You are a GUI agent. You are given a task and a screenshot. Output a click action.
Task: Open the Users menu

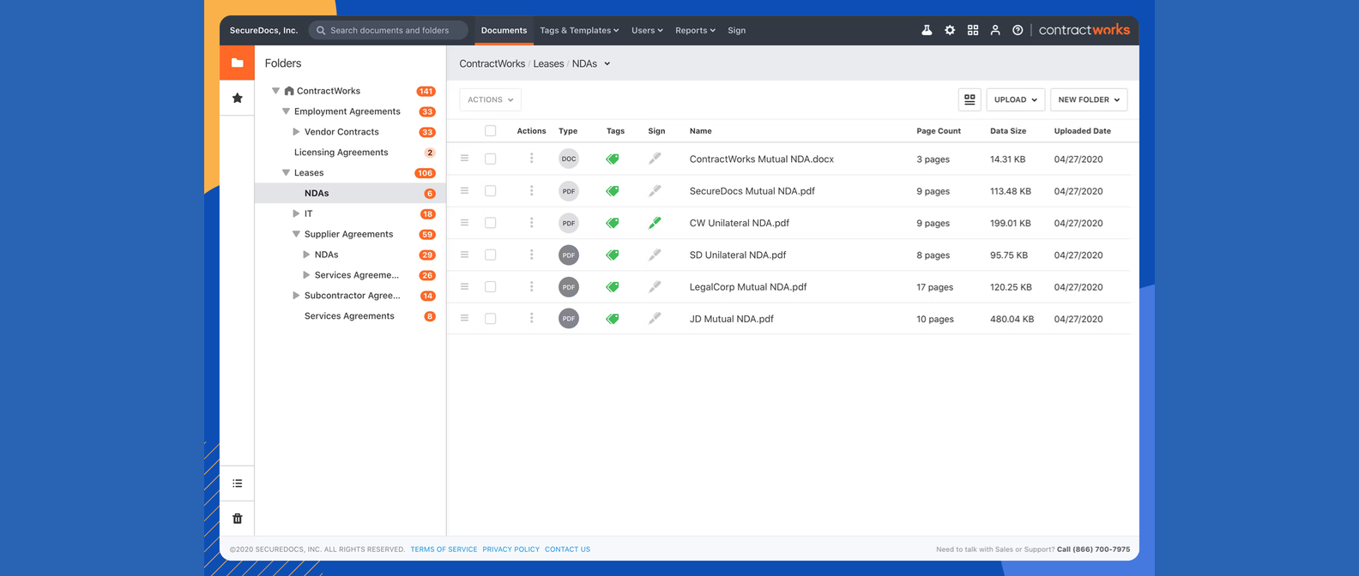647,30
